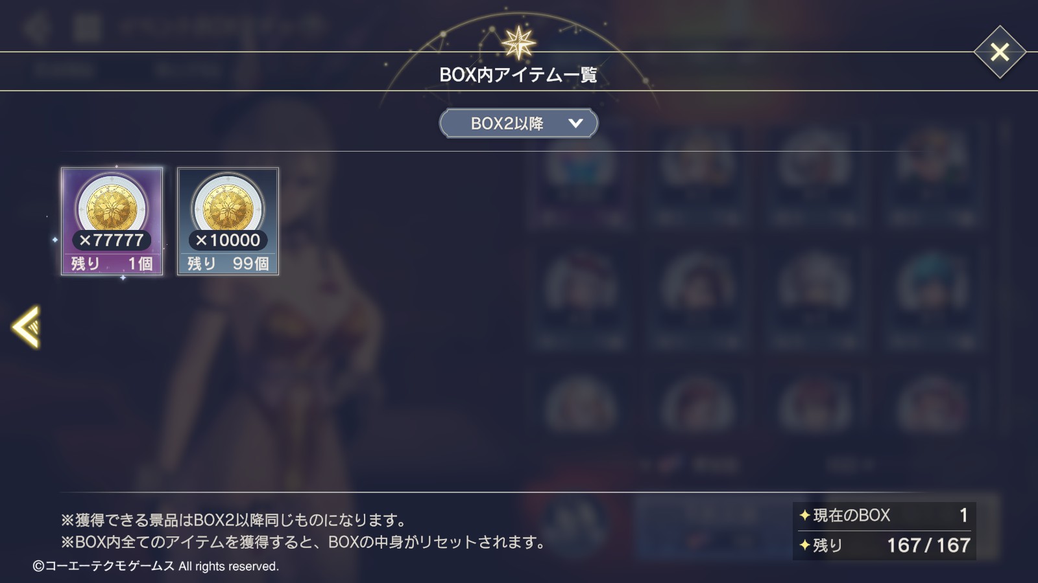Select the 現在のBOX 1 status row
This screenshot has width=1038, height=583.
884,516
